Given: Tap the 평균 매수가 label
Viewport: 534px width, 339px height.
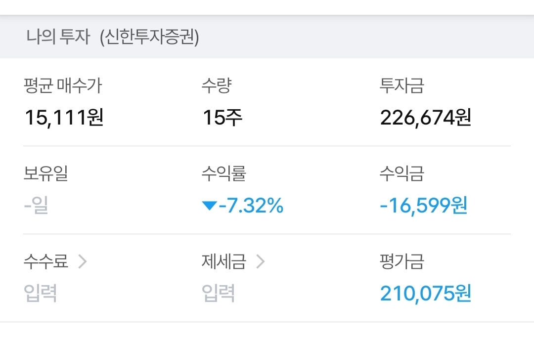Looking at the screenshot, I should [63, 86].
